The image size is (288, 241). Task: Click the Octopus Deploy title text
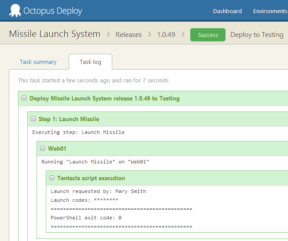[52, 11]
